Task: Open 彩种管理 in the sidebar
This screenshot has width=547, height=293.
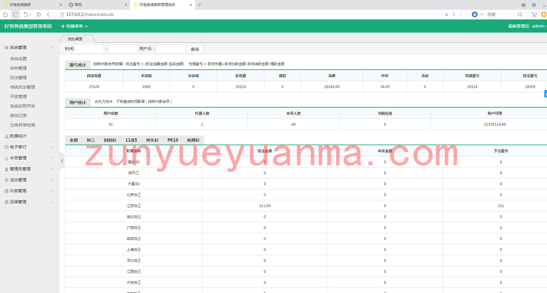Action: [19, 68]
